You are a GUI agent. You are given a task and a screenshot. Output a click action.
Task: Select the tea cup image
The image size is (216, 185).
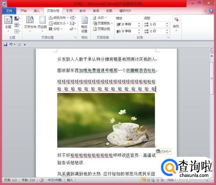(106, 120)
